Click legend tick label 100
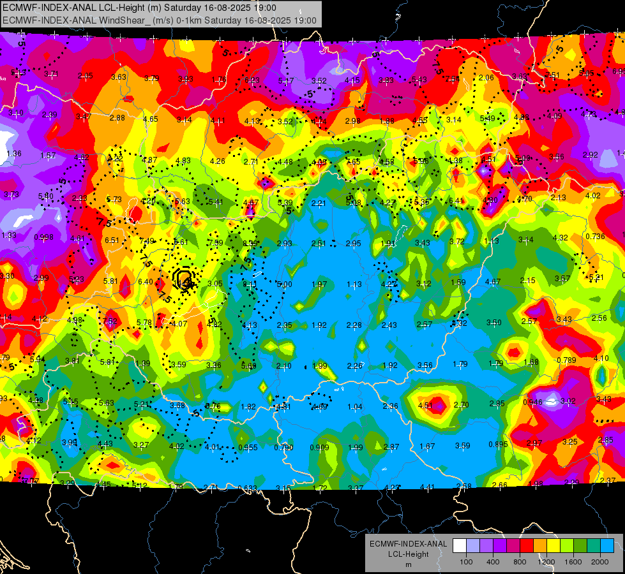Image resolution: width=625 pixels, height=574 pixels. [466, 562]
